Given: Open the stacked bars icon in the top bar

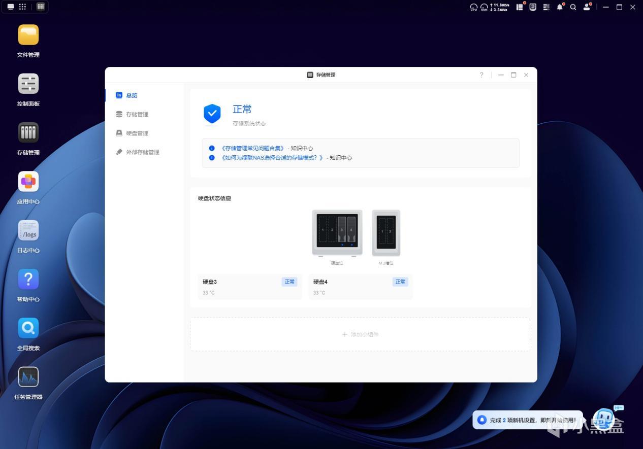Looking at the screenshot, I should (546, 7).
